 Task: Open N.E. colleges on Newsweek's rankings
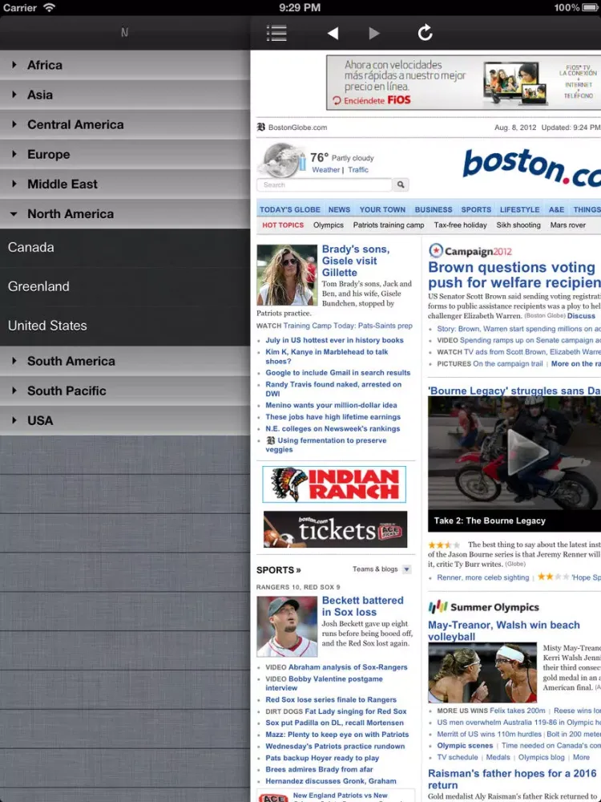click(x=333, y=428)
